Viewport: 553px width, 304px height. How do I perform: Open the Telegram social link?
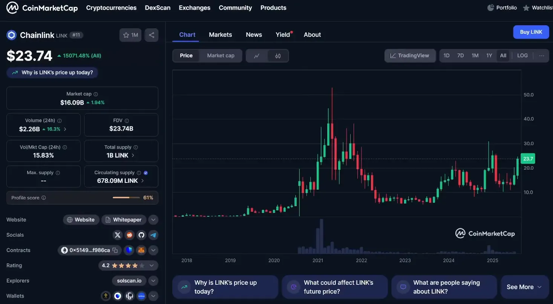[x=153, y=235]
